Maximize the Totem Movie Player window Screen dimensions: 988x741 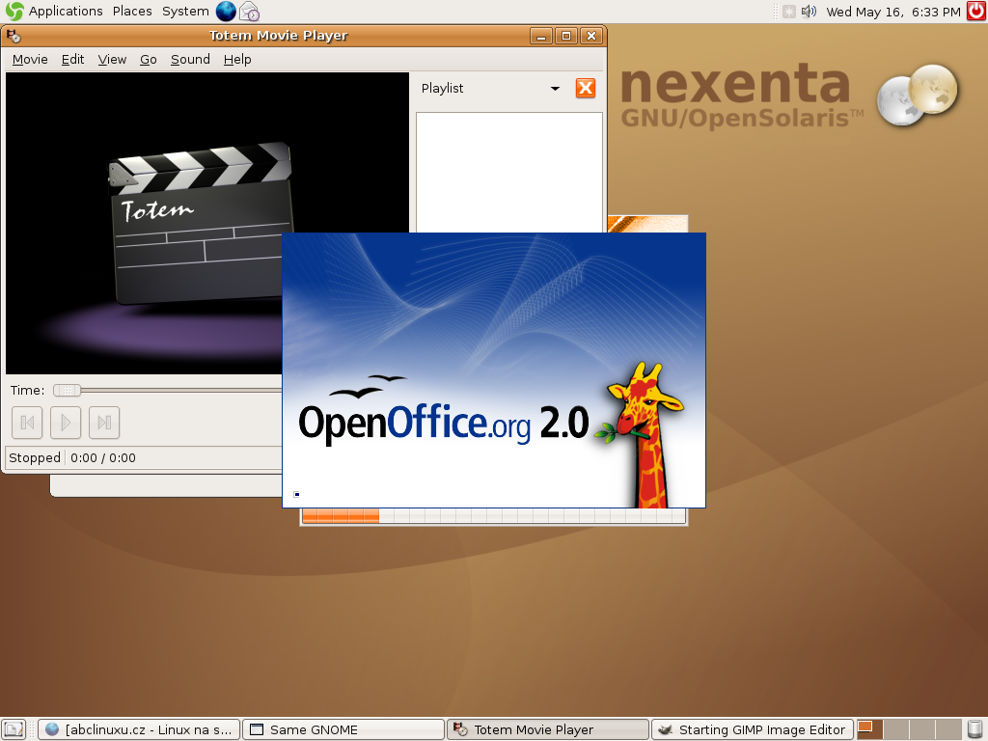click(566, 36)
